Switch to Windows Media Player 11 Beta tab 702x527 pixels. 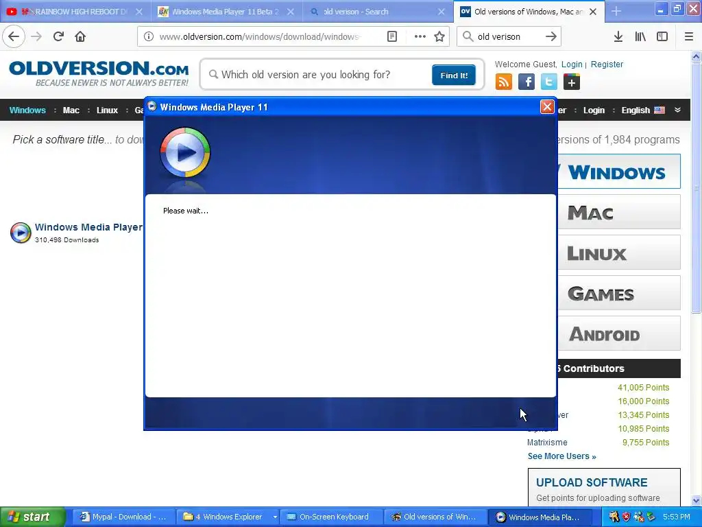click(226, 12)
